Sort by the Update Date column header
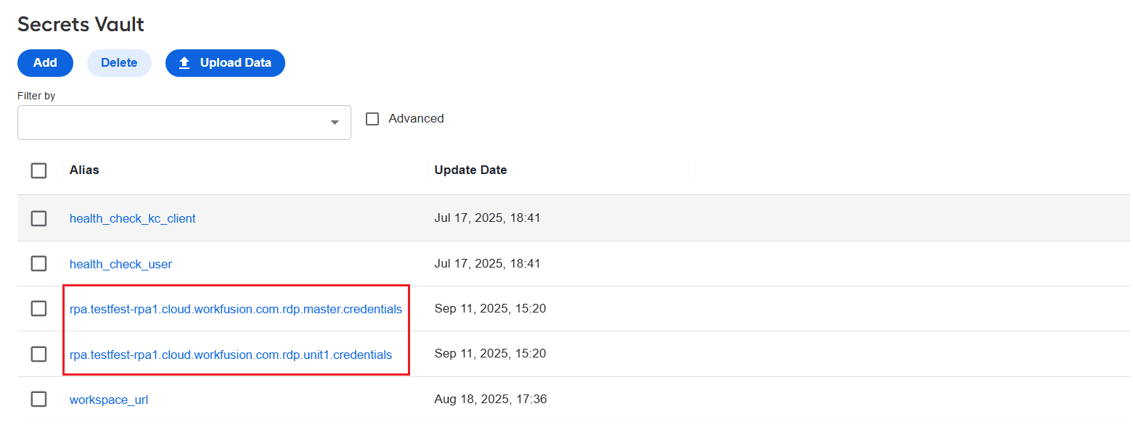This screenshot has height=430, width=1133. 470,170
